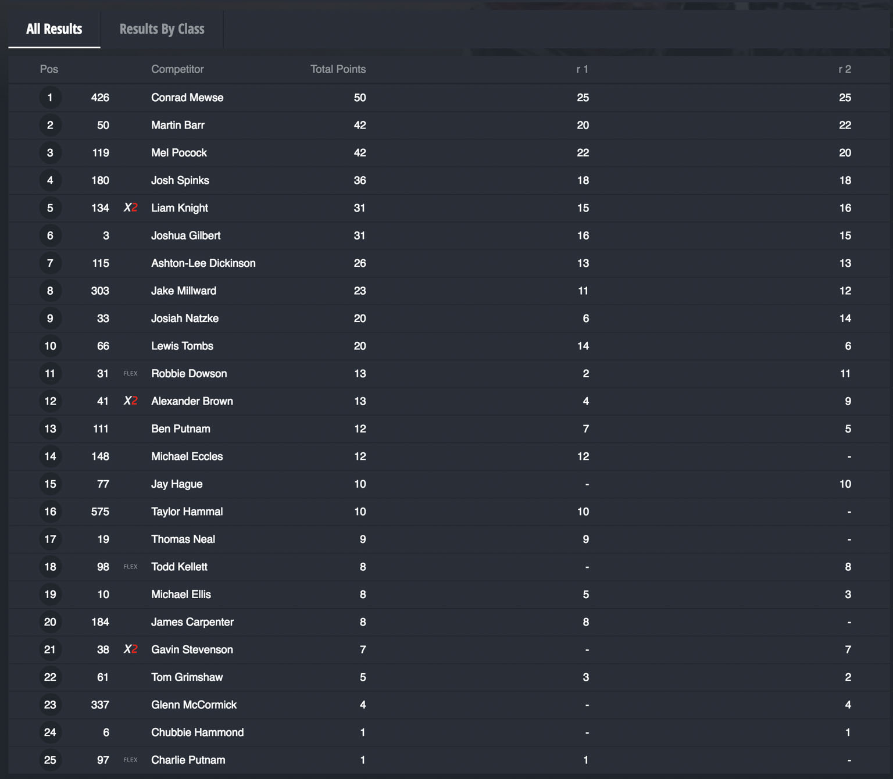Switch to the All Results tab
Viewport: 893px width, 779px height.
pos(54,29)
